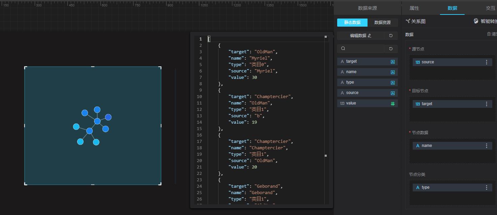Click the string type badge on source field
The height and width of the screenshot is (215, 497).
tap(393, 93)
